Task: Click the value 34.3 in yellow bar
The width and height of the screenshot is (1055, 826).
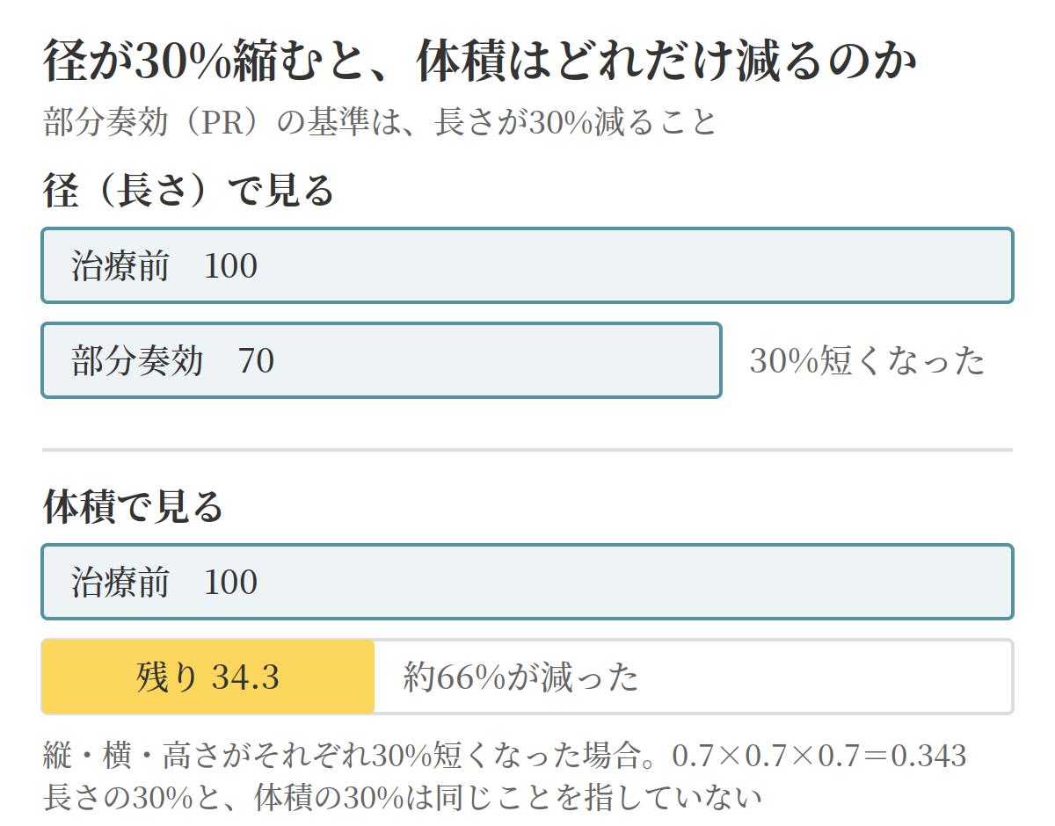Action: [245, 677]
